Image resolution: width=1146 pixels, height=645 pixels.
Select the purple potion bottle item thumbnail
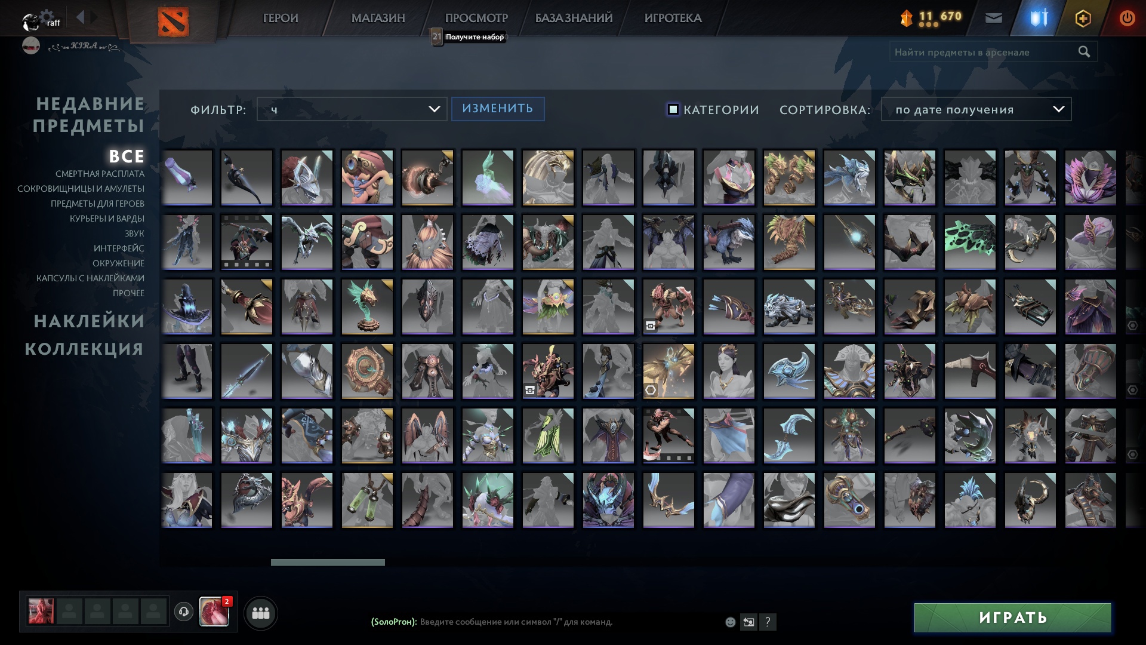tap(187, 177)
